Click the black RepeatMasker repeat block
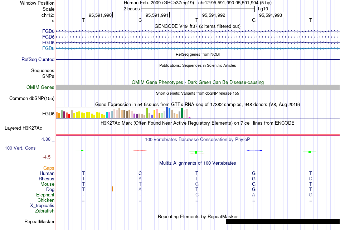Image resolution: width=340 pixels, height=230 pixels. click(x=283, y=221)
